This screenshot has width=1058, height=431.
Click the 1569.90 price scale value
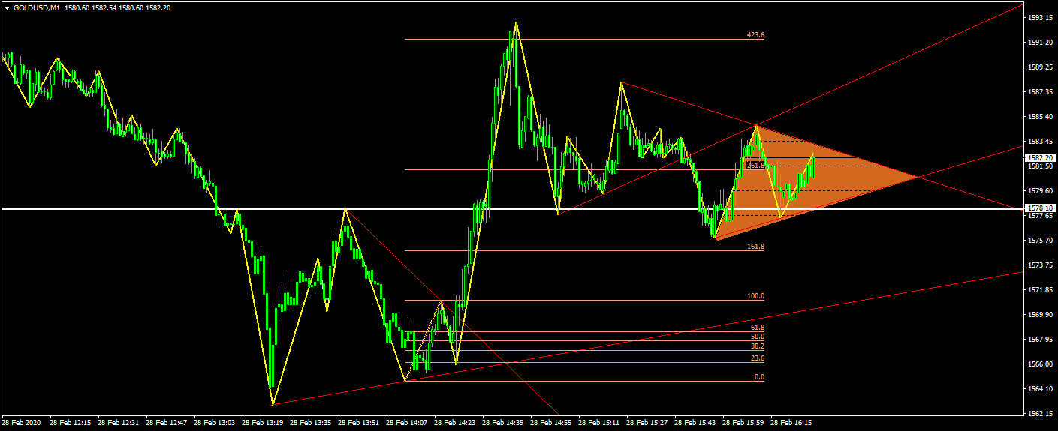point(1039,314)
